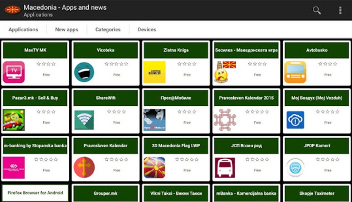Click the Free label on Zlatna Kniga

(x=187, y=75)
